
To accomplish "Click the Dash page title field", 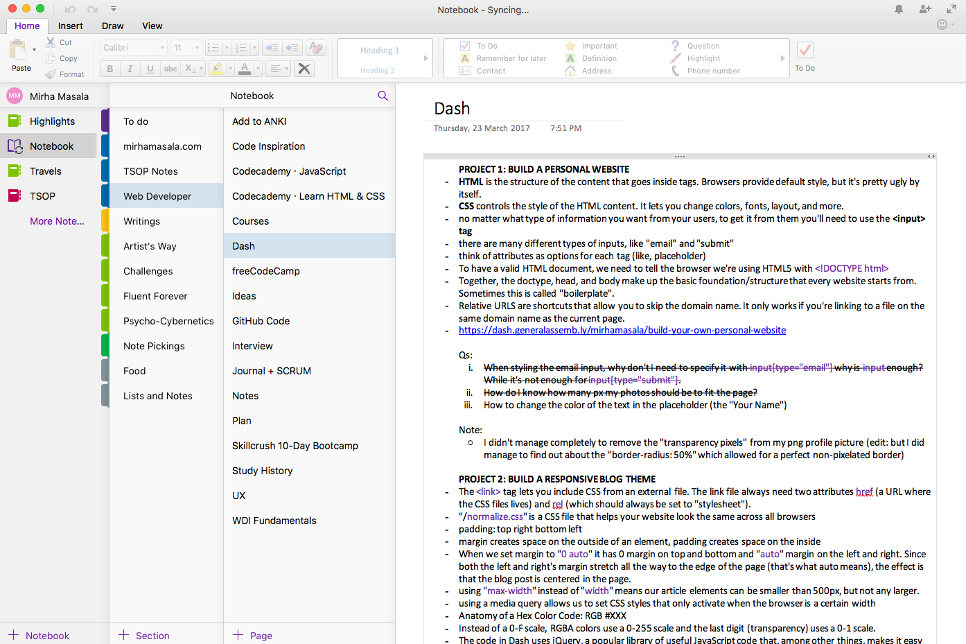I will (525, 109).
